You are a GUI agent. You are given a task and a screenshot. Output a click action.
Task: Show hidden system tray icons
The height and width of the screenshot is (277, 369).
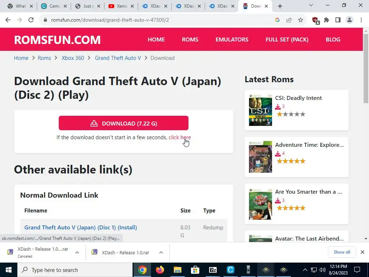[305, 270]
